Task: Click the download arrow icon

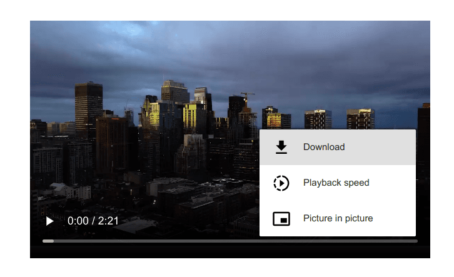Action: [281, 147]
